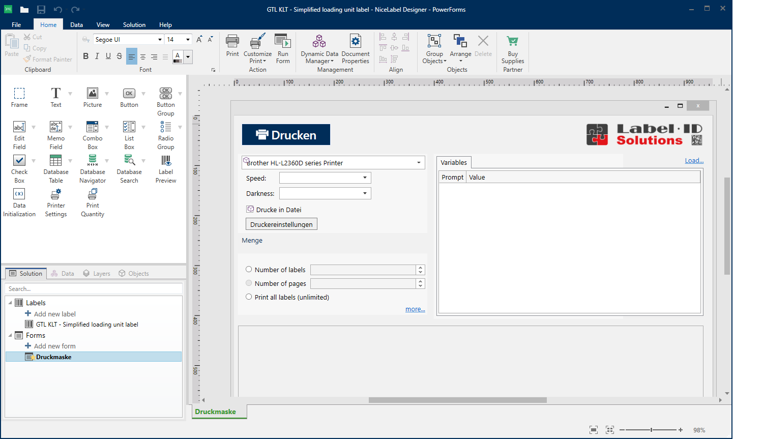Select the Picture object tool
The image size is (763, 439).
[x=93, y=98]
